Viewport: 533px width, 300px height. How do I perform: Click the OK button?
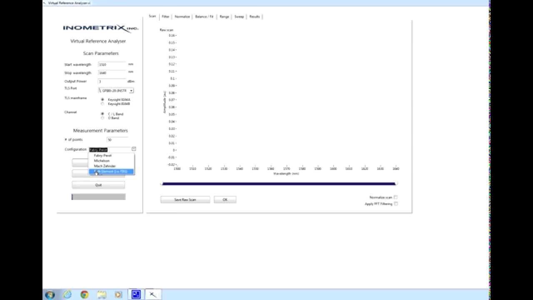(225, 200)
